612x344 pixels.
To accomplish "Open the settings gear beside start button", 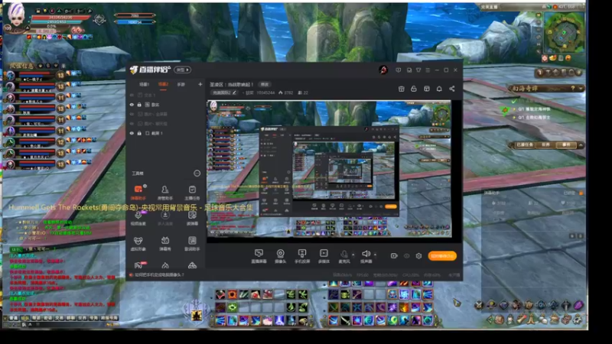I will click(x=418, y=256).
